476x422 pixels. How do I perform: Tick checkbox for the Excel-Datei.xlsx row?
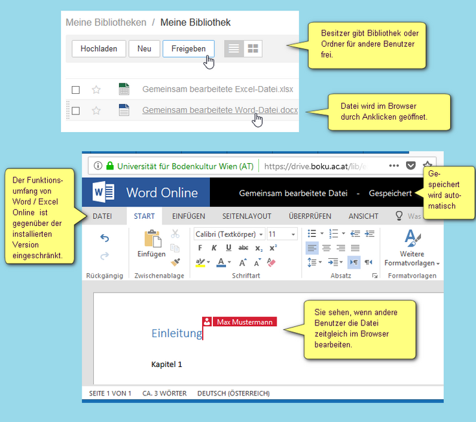click(x=76, y=90)
